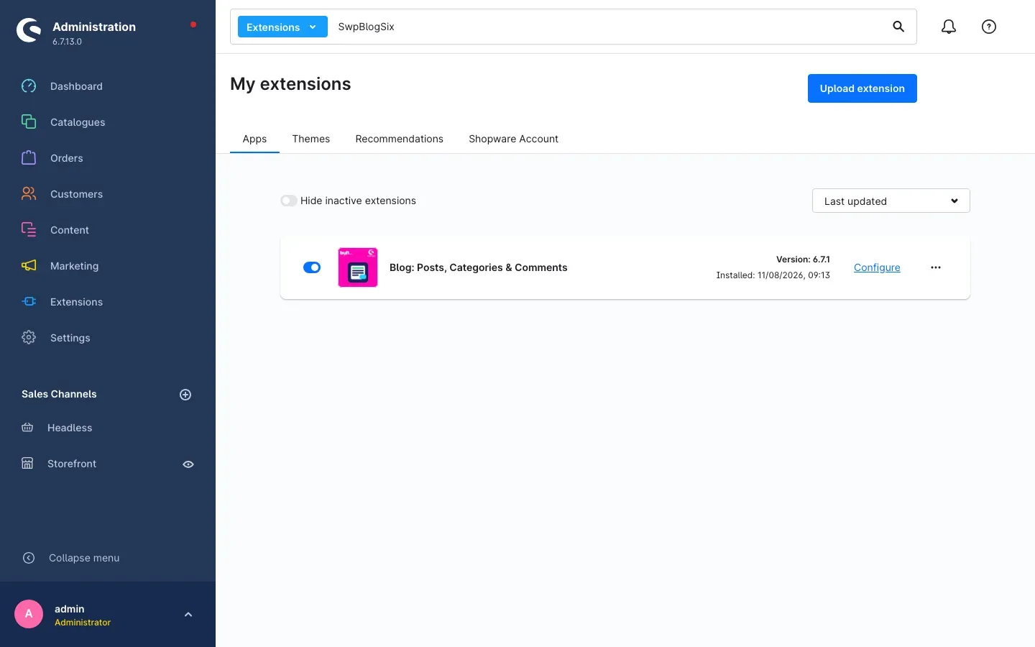The image size is (1035, 647).
Task: Add a new sales channel plus icon
Action: pyautogui.click(x=185, y=395)
